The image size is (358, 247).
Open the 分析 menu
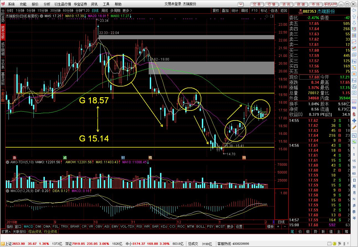click(x=47, y=4)
